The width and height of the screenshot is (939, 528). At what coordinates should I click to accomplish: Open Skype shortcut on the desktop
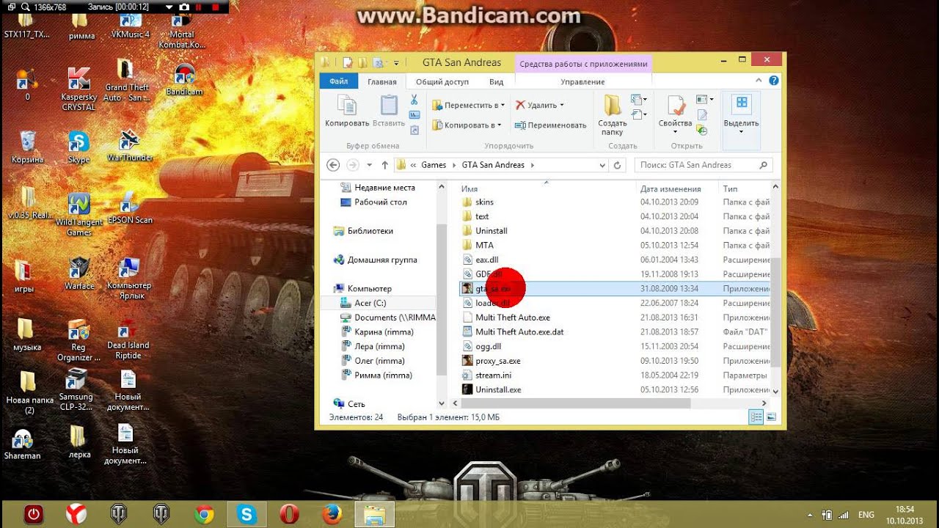78,147
